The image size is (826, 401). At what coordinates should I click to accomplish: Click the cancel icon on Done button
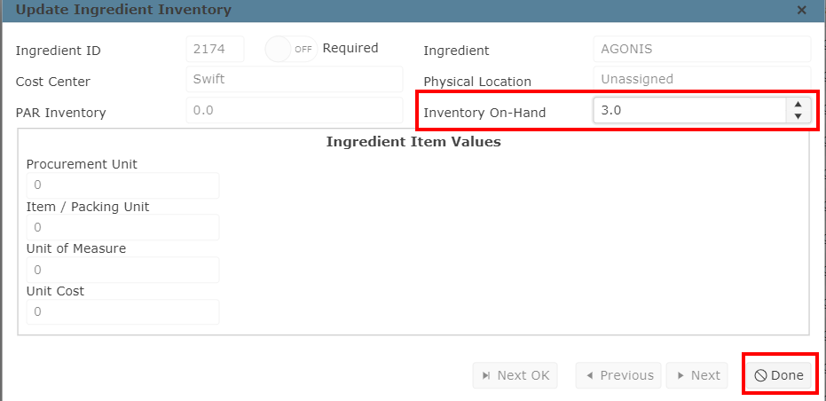pyautogui.click(x=760, y=375)
